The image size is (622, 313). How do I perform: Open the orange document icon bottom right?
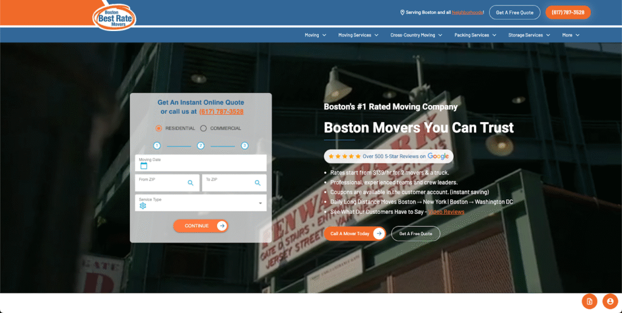[589, 301]
